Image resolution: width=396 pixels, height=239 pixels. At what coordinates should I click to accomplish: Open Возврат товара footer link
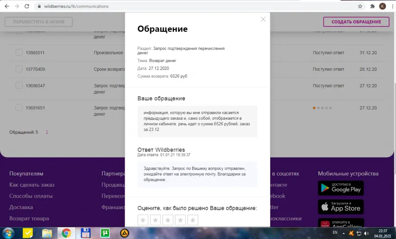click(x=29, y=218)
